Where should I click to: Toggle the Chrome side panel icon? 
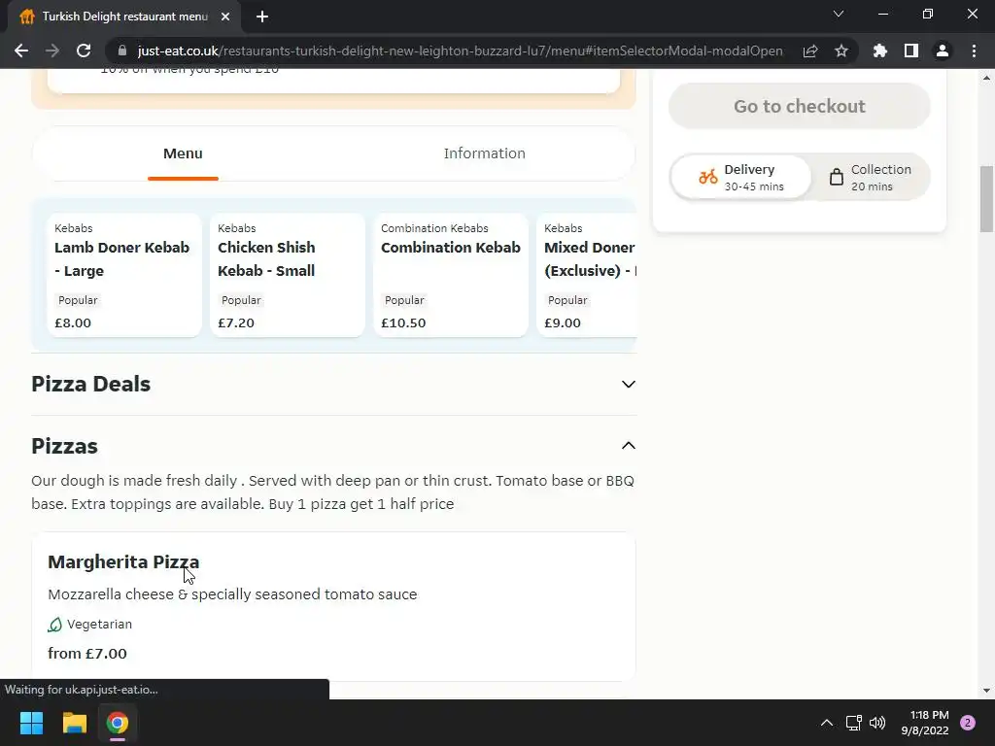pyautogui.click(x=911, y=51)
